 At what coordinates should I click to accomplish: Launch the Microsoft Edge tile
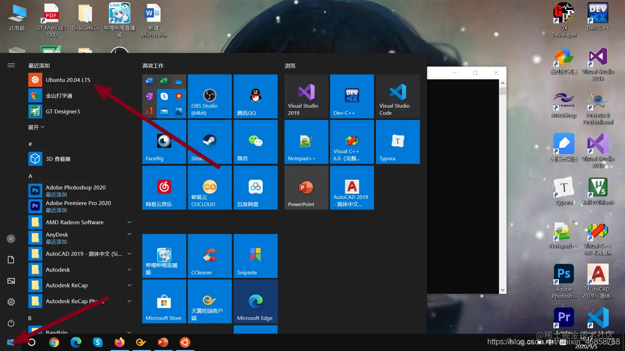[255, 302]
